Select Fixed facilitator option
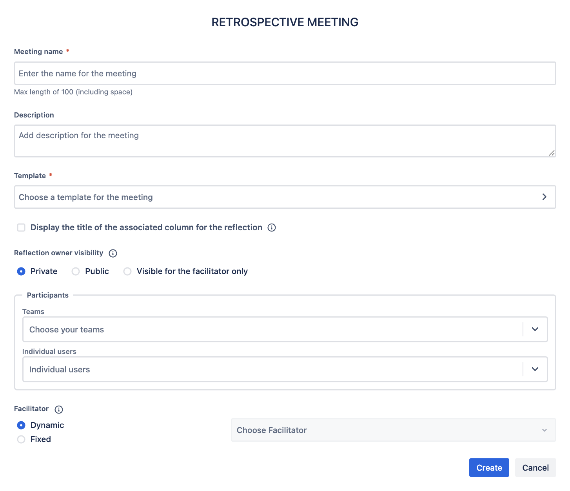 click(x=21, y=439)
